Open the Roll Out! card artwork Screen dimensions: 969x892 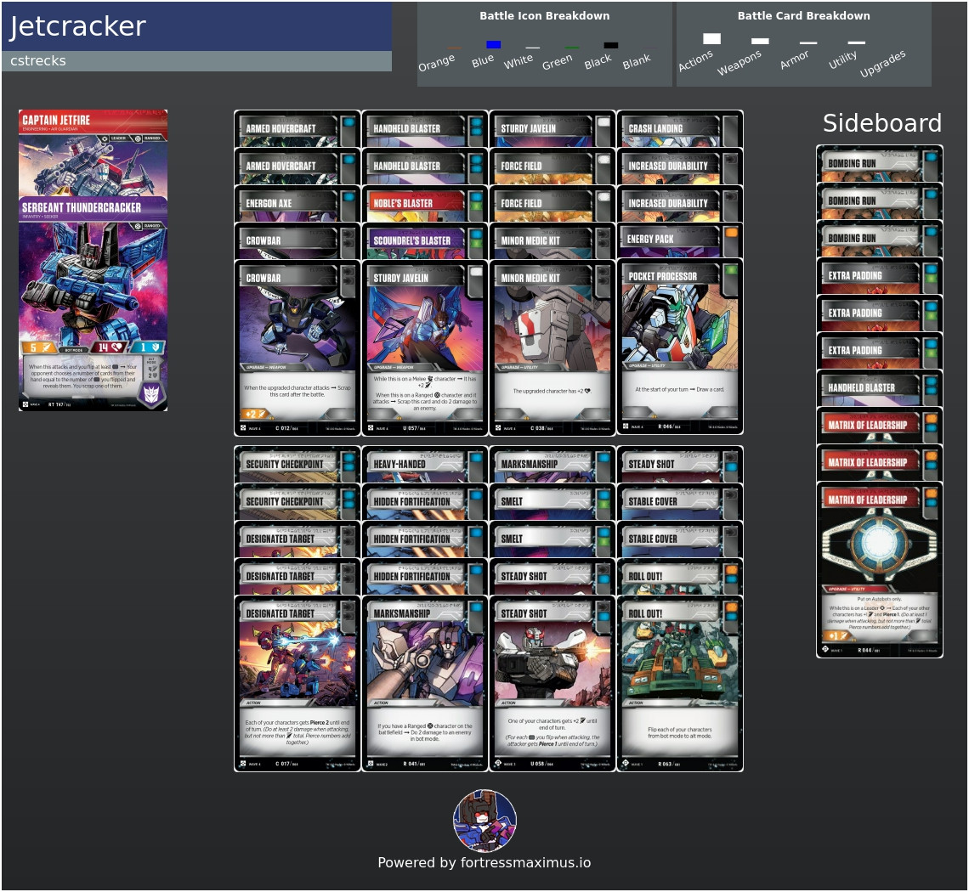[680, 661]
